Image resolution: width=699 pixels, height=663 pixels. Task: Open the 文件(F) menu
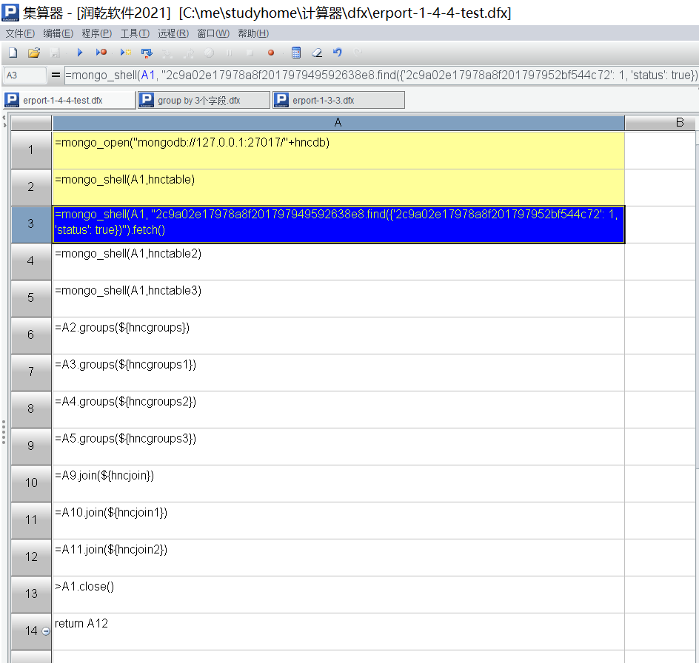point(20,33)
